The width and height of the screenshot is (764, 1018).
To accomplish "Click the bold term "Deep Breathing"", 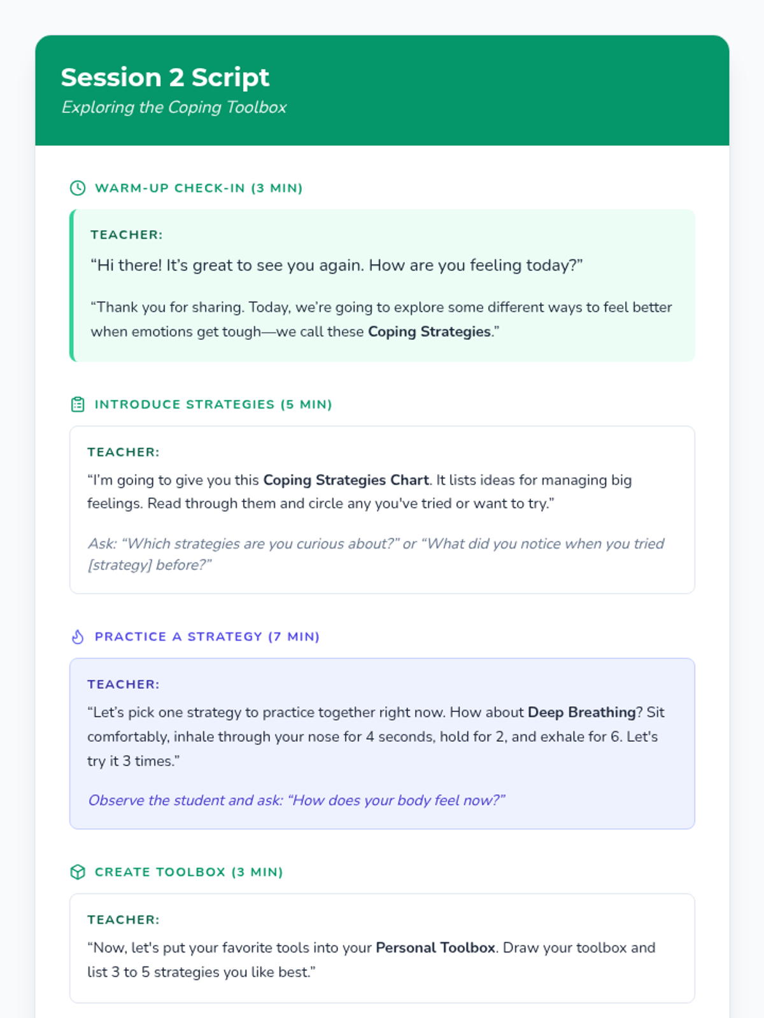I will click(581, 712).
